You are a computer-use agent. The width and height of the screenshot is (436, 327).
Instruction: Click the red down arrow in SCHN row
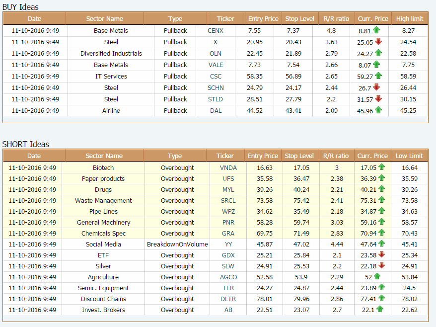376,87
